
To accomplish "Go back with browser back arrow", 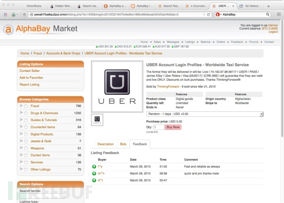I will click(x=24, y=15).
